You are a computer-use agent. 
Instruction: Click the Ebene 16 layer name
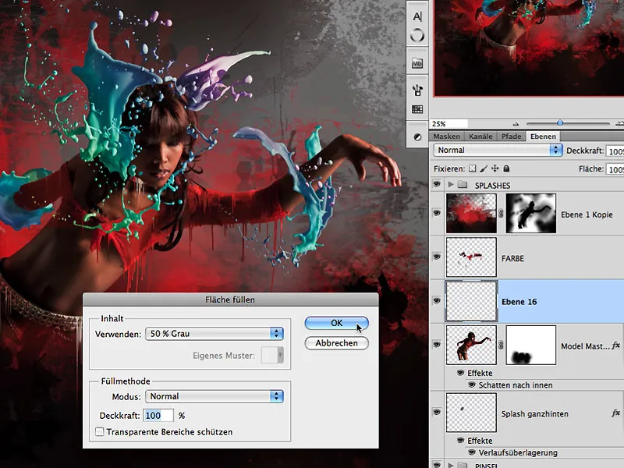coord(519,302)
